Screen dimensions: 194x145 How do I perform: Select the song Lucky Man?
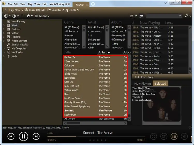[70, 115]
